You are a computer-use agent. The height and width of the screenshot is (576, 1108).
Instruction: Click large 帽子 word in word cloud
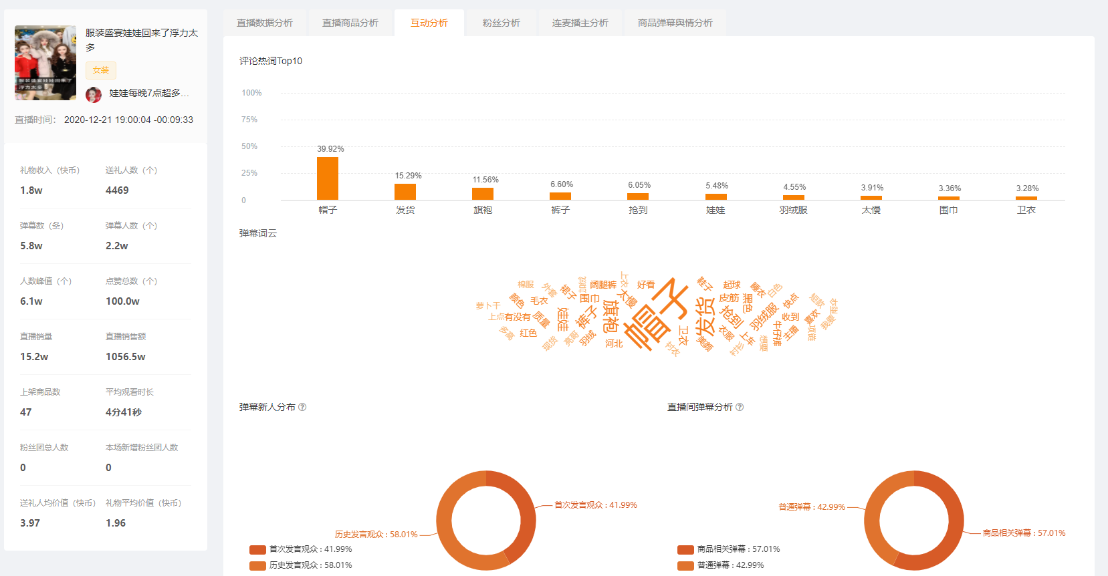[x=655, y=314]
